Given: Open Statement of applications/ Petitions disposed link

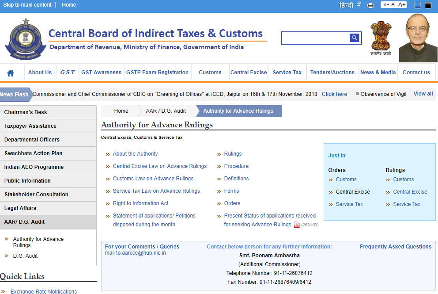Looking at the screenshot, I should pos(154,220).
